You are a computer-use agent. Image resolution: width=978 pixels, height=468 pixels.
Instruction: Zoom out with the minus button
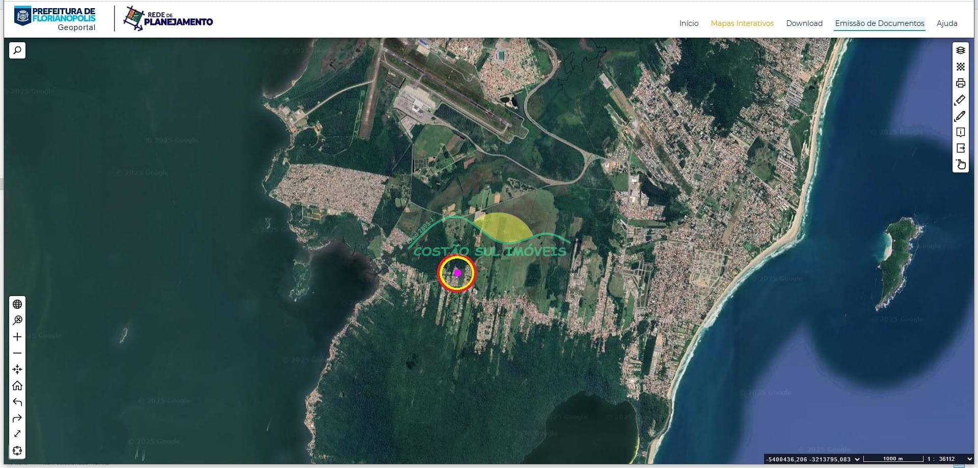(x=17, y=353)
